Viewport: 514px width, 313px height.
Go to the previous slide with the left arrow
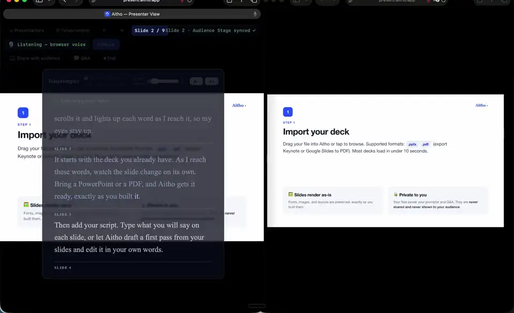(x=104, y=31)
